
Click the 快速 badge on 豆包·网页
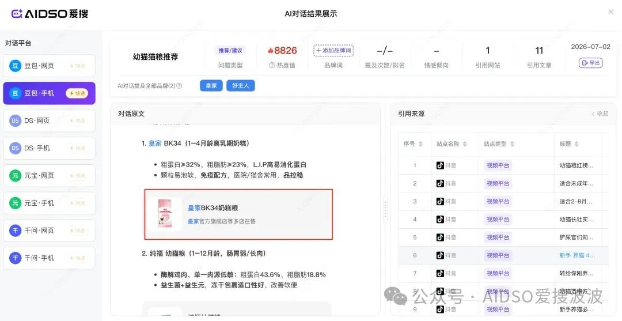pos(77,66)
